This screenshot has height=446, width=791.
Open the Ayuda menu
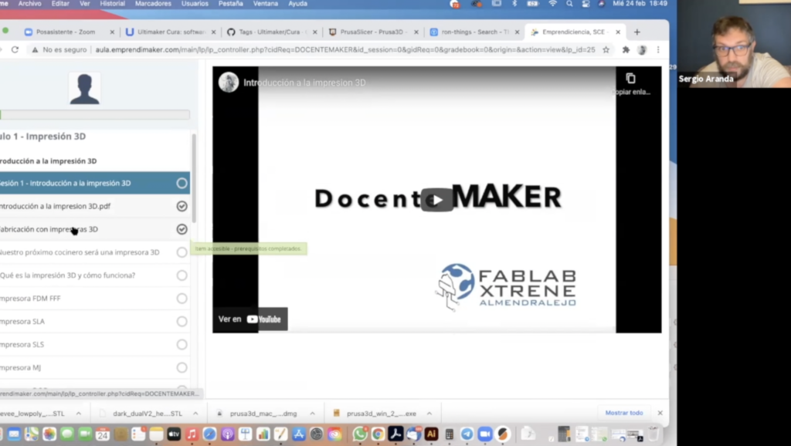[297, 4]
